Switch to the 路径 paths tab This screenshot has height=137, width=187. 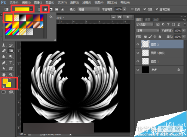point(156,19)
